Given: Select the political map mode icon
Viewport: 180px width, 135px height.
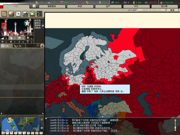Looking at the screenshot, I should pos(4,14).
